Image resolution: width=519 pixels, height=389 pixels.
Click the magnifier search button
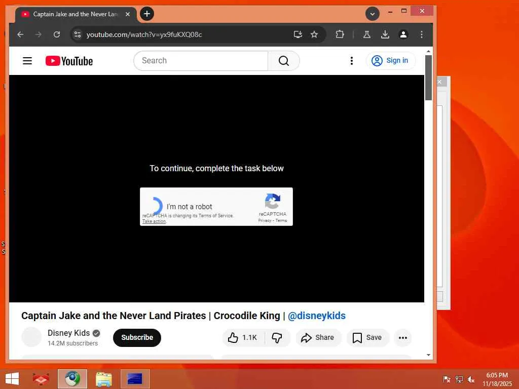point(284,61)
